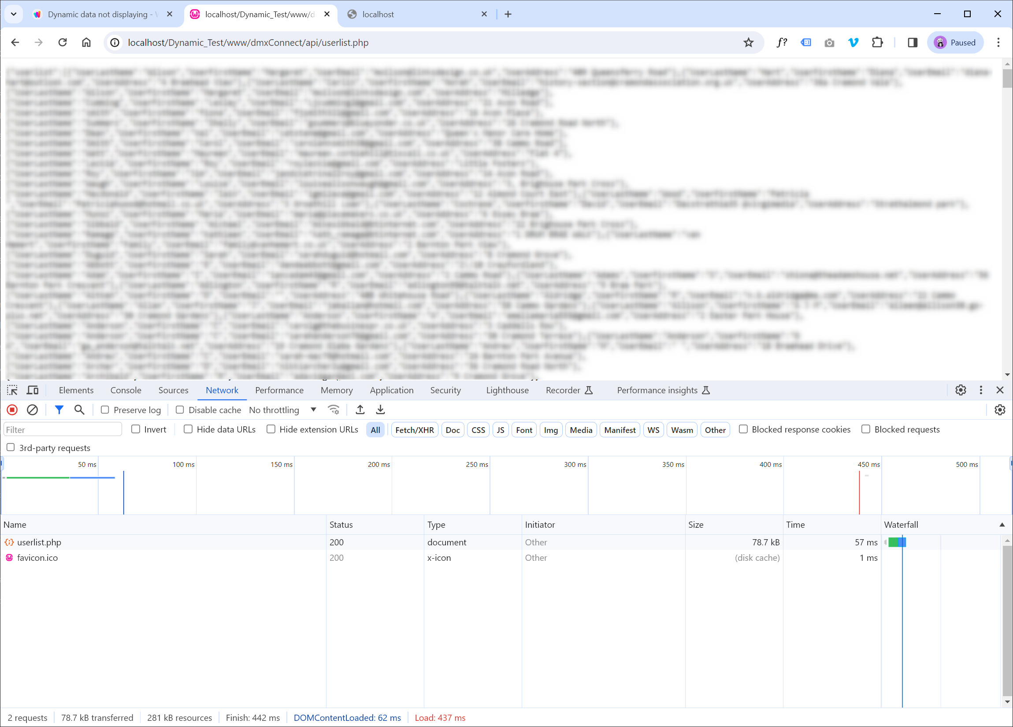Check Blocked requests checkbox

pyautogui.click(x=865, y=429)
